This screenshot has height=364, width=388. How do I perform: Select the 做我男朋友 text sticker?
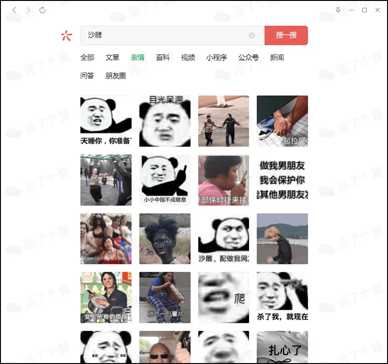(282, 180)
